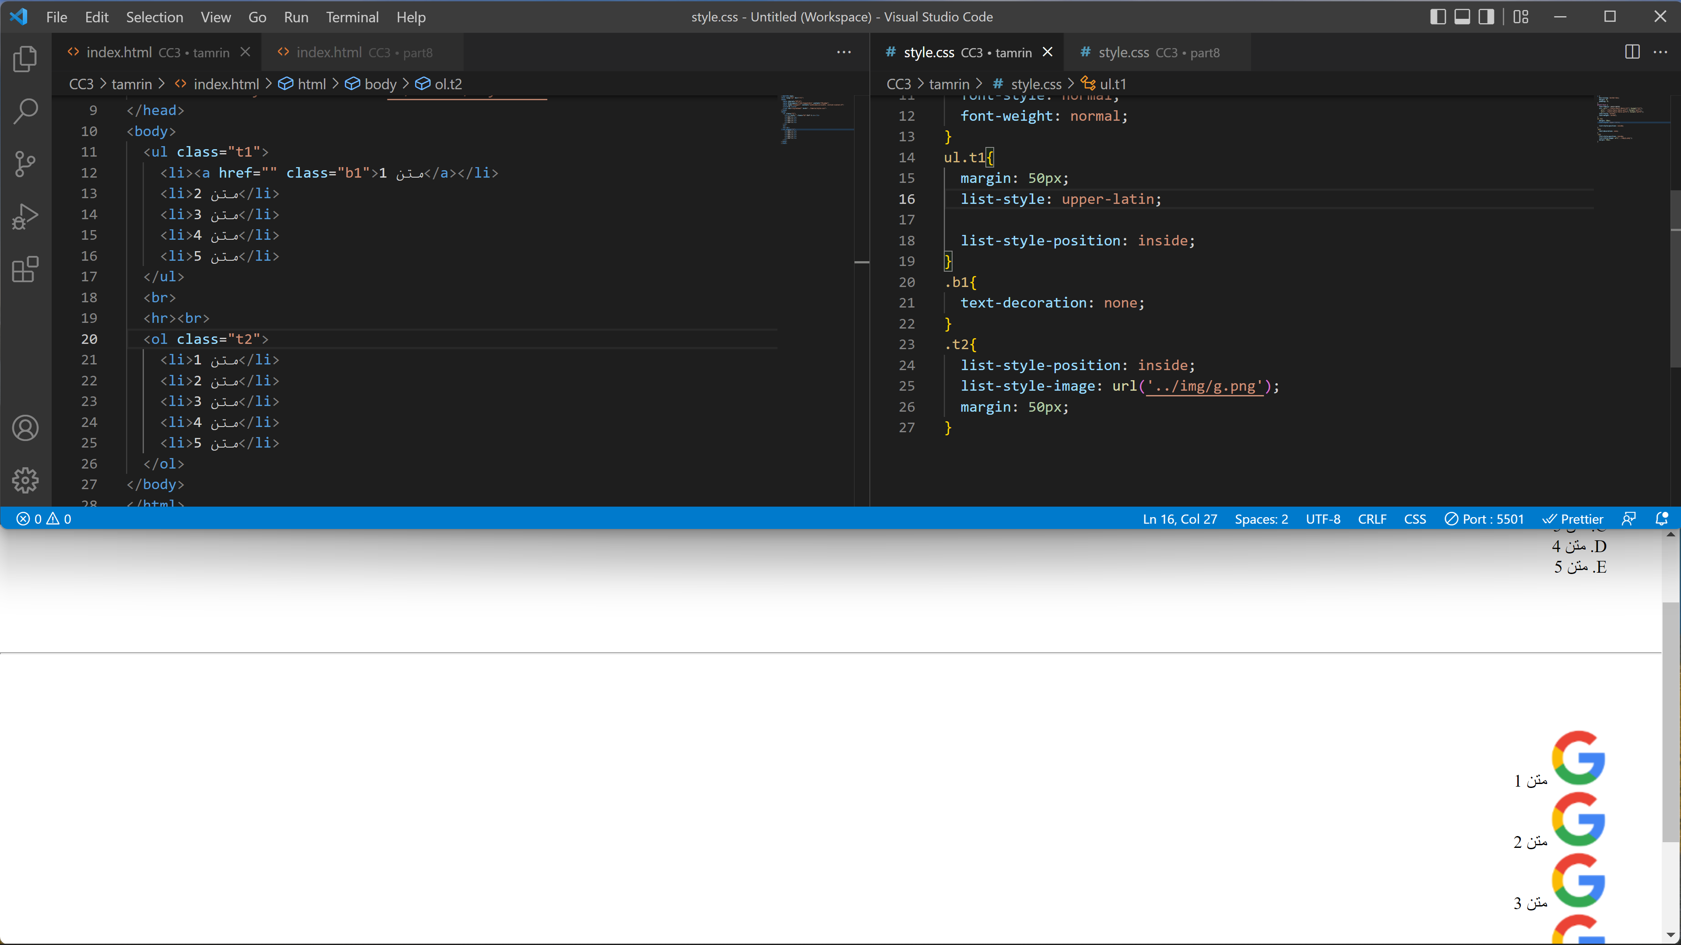This screenshot has height=945, width=1681.
Task: Click ul.t1 breadcrumb in right editor
Action: (1104, 84)
